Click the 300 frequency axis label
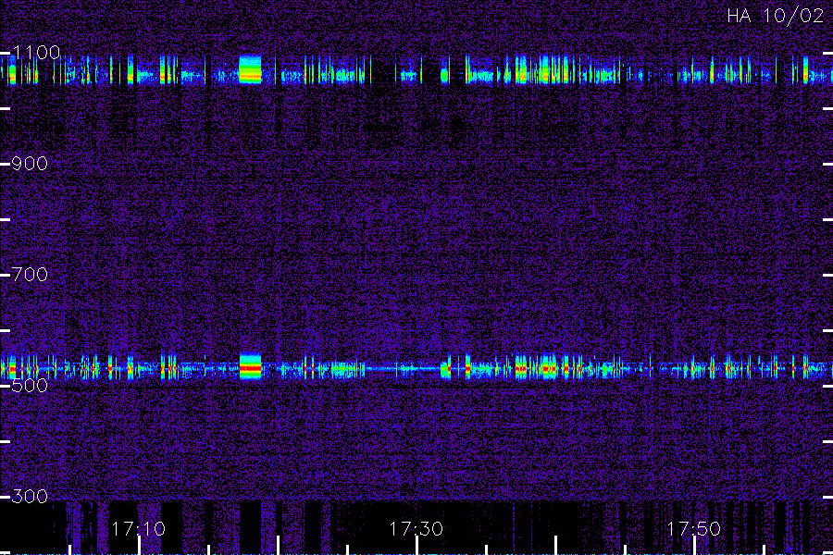Screen dimensions: 833x555 click(x=30, y=497)
